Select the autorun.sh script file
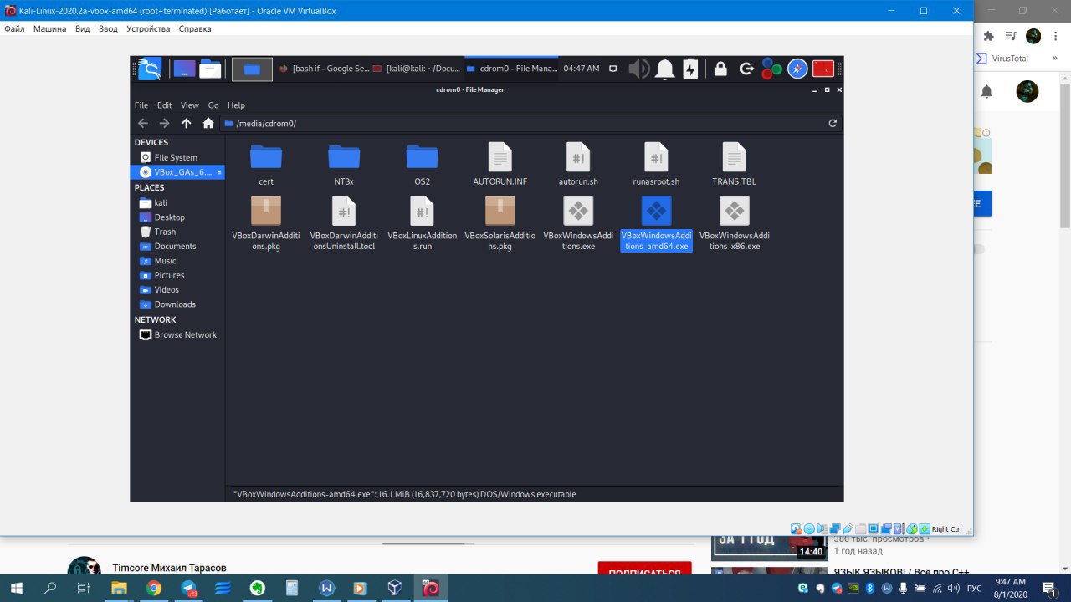Screen dimensions: 1071x602 point(578,164)
